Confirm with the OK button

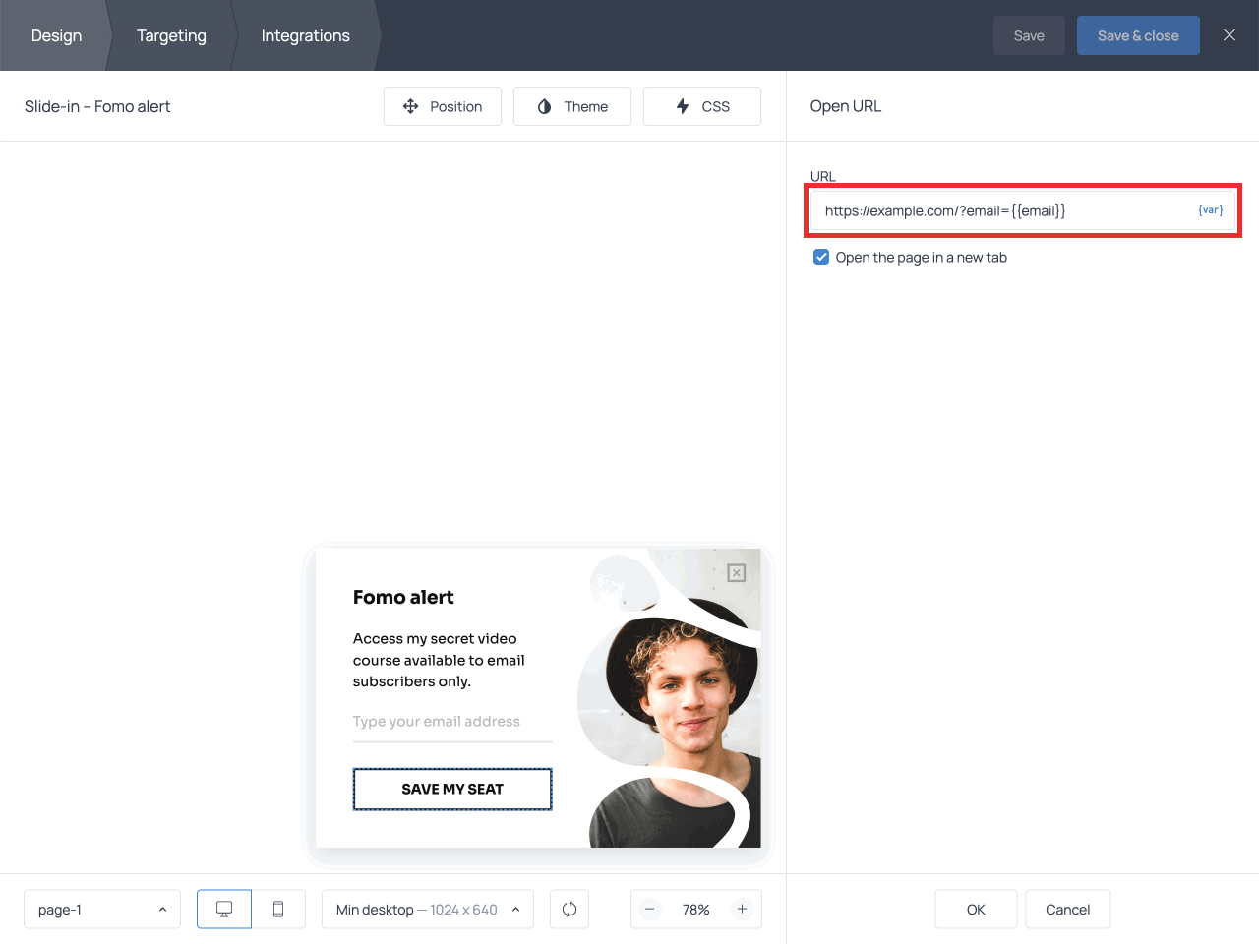(976, 910)
